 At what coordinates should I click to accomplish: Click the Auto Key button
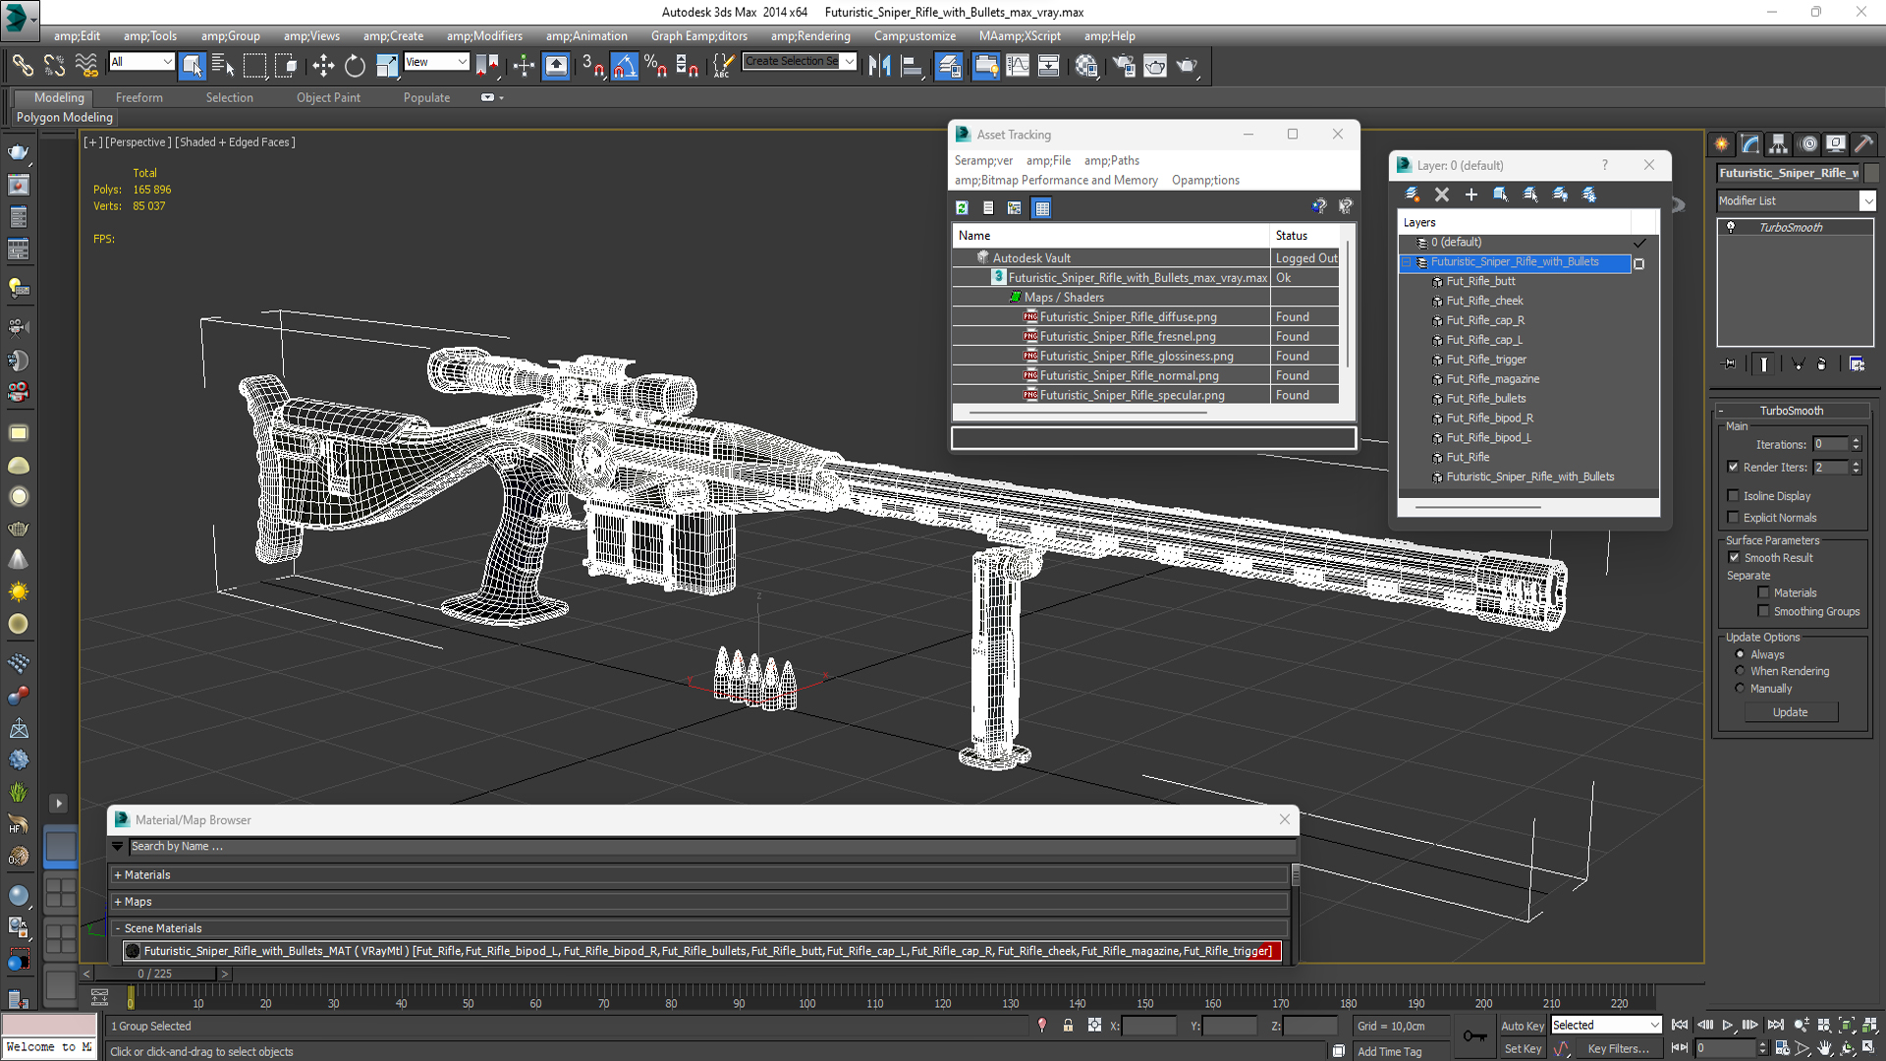[x=1522, y=1026]
